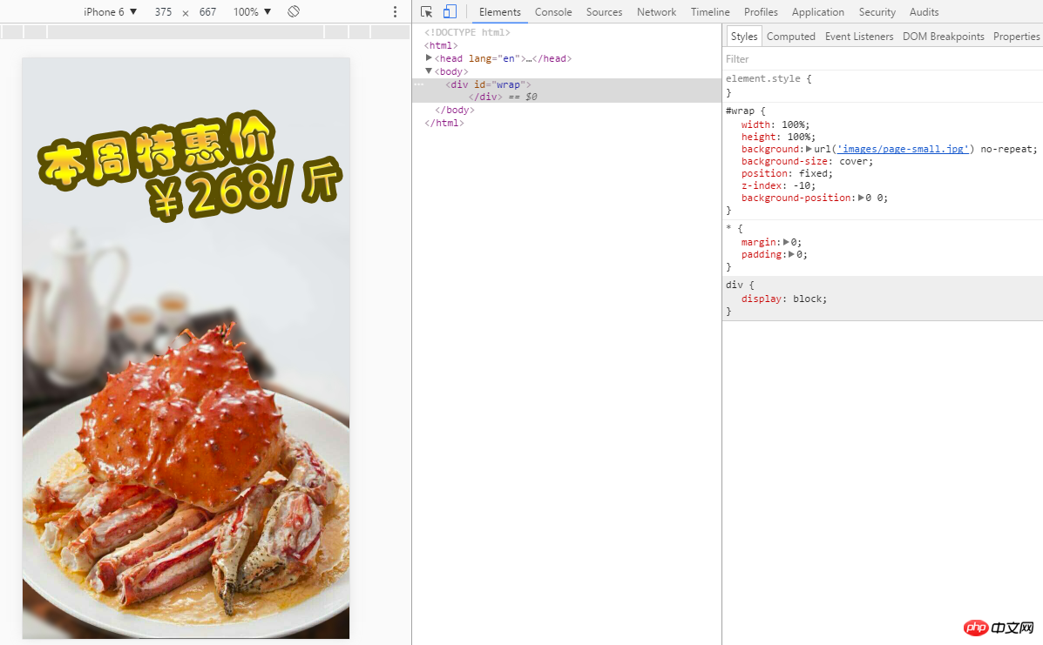Switch to the Elements tab
This screenshot has height=645, width=1043.
(x=499, y=12)
